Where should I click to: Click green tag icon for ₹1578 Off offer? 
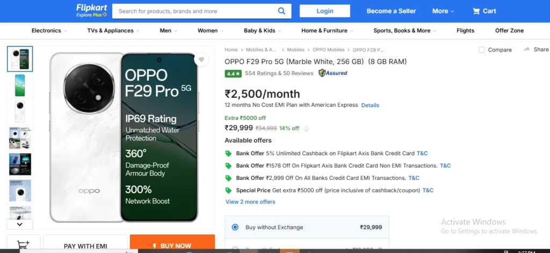(x=228, y=165)
